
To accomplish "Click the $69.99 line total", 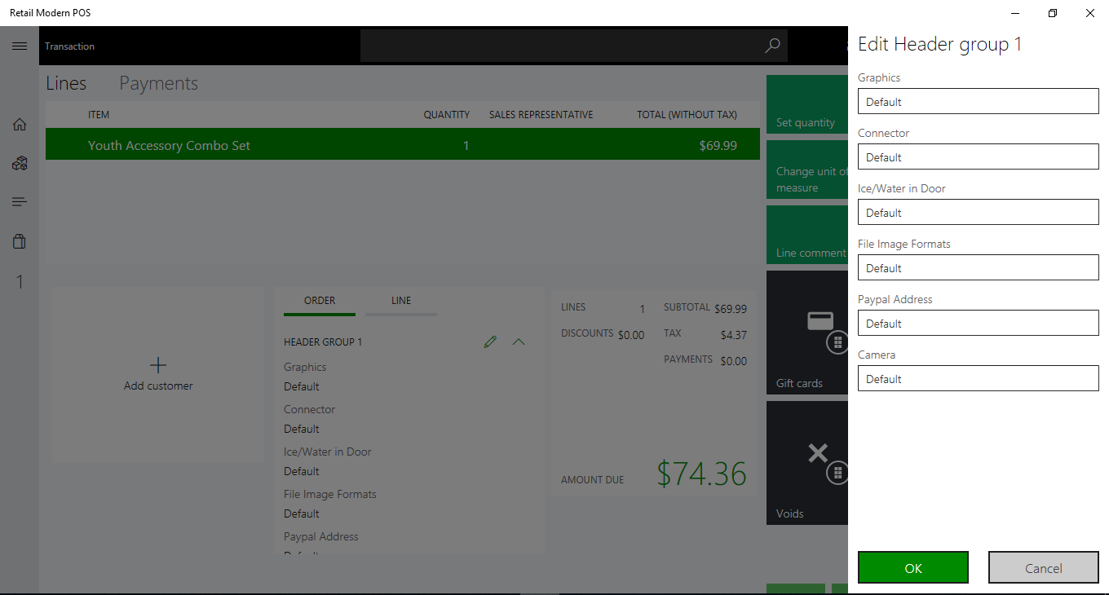I will click(718, 146).
